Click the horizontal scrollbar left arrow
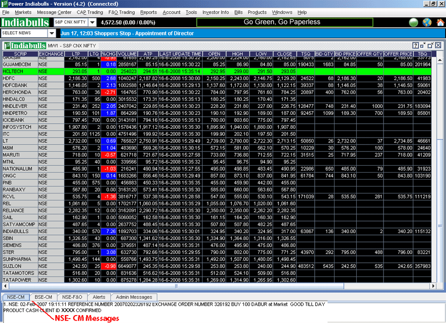This screenshot has width=446, height=323. 5,286
